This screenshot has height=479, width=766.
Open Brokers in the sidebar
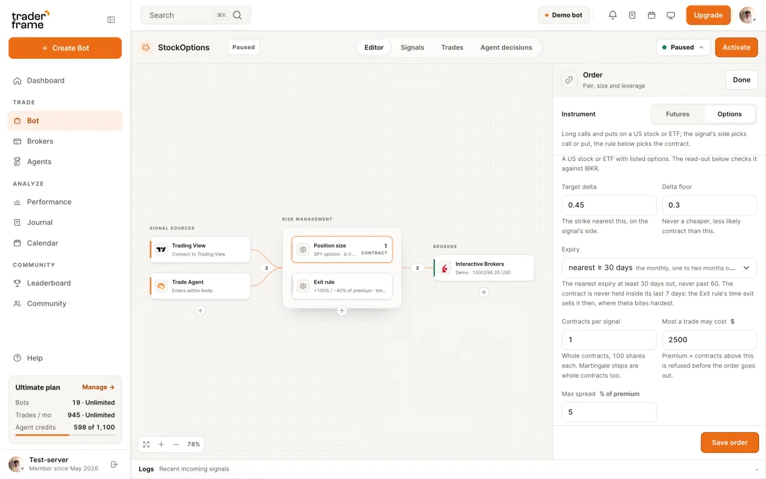coord(65,141)
